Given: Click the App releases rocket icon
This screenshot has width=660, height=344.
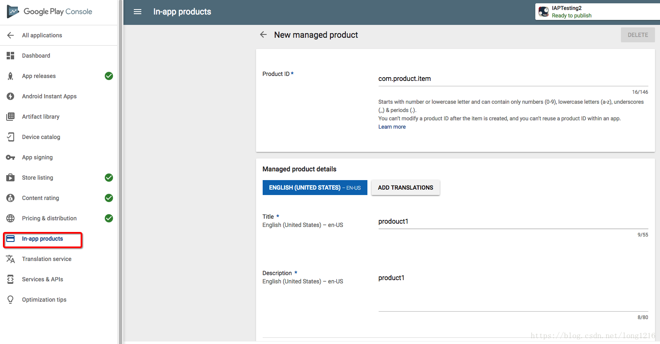Looking at the screenshot, I should coord(10,76).
